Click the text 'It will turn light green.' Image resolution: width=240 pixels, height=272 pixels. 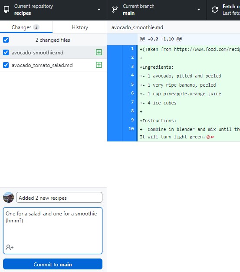(x=172, y=137)
